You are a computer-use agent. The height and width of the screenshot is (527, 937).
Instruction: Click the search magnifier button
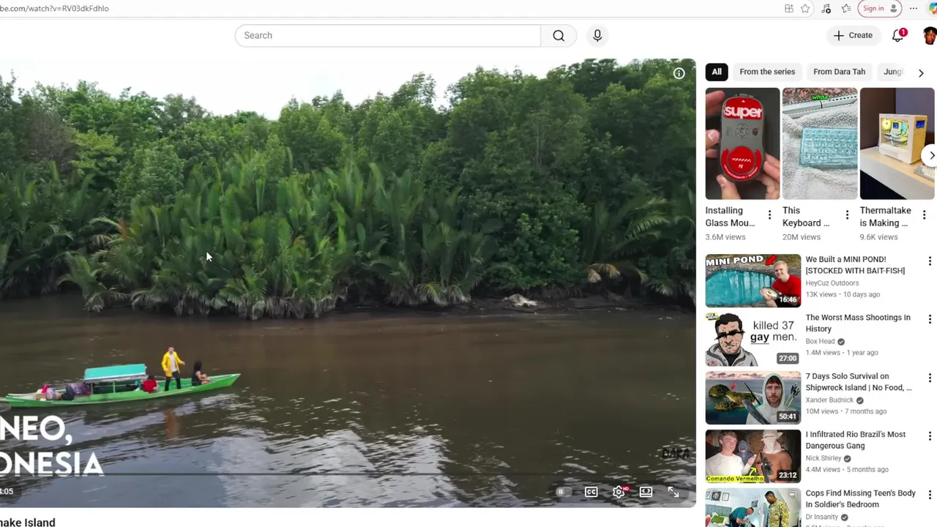click(559, 35)
